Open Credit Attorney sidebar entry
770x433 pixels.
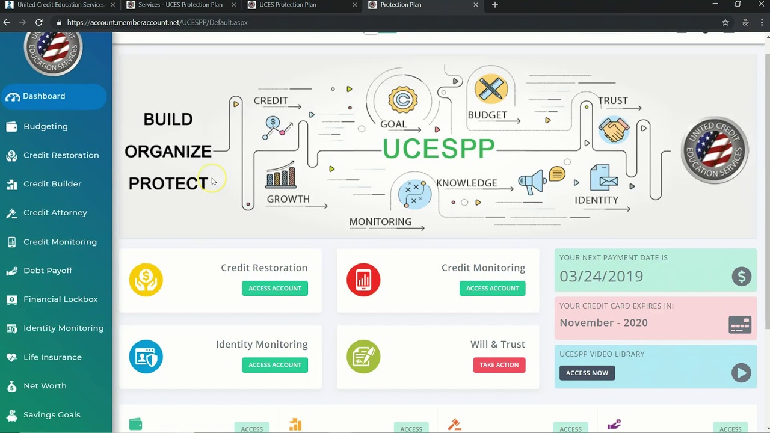pyautogui.click(x=55, y=213)
